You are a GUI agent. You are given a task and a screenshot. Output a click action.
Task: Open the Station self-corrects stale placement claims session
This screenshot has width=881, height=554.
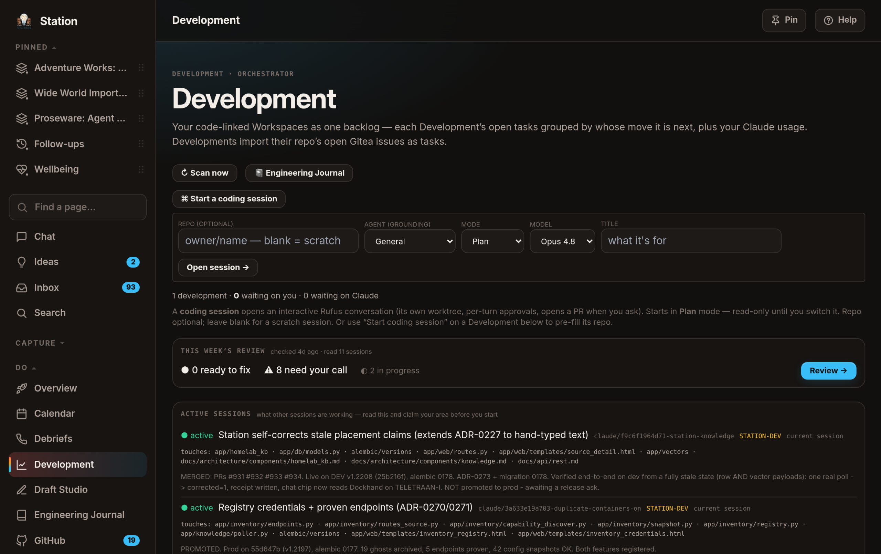tap(403, 435)
